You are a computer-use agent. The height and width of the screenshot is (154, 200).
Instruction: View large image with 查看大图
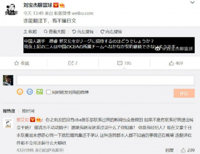54,32
